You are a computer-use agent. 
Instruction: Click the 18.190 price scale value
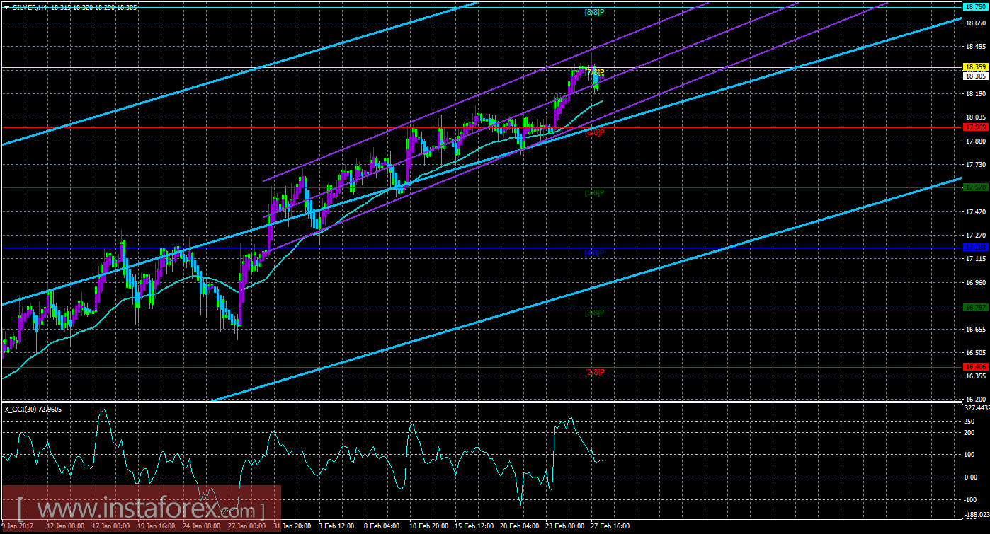pyautogui.click(x=975, y=93)
